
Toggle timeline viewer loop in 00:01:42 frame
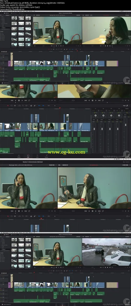[103, 100]
